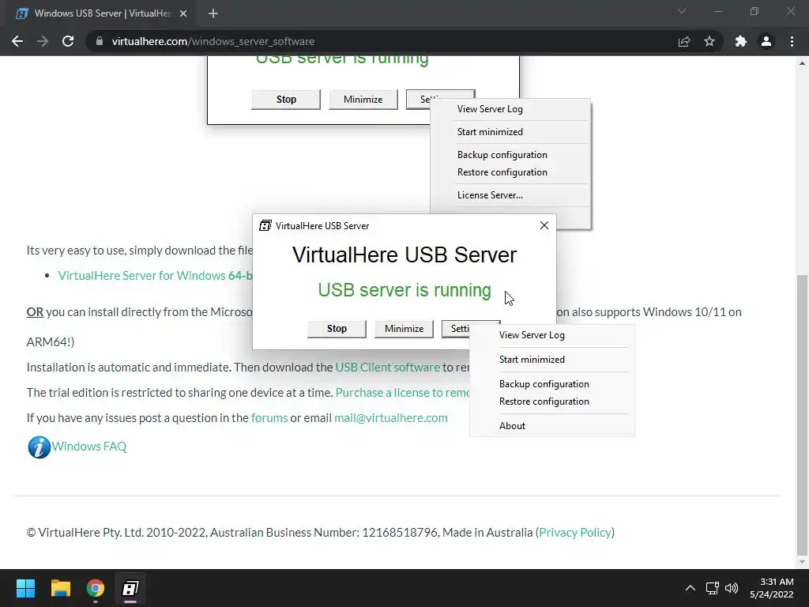Screen dimensions: 809x607
Task: Close the VirtualHere USB Server dialog
Action: pyautogui.click(x=544, y=225)
